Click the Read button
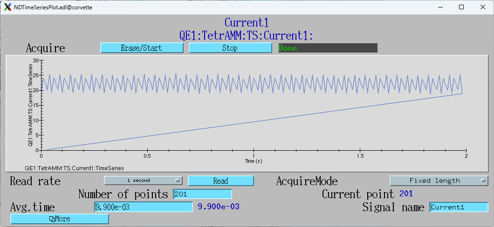This screenshot has height=227, width=494. point(221,181)
